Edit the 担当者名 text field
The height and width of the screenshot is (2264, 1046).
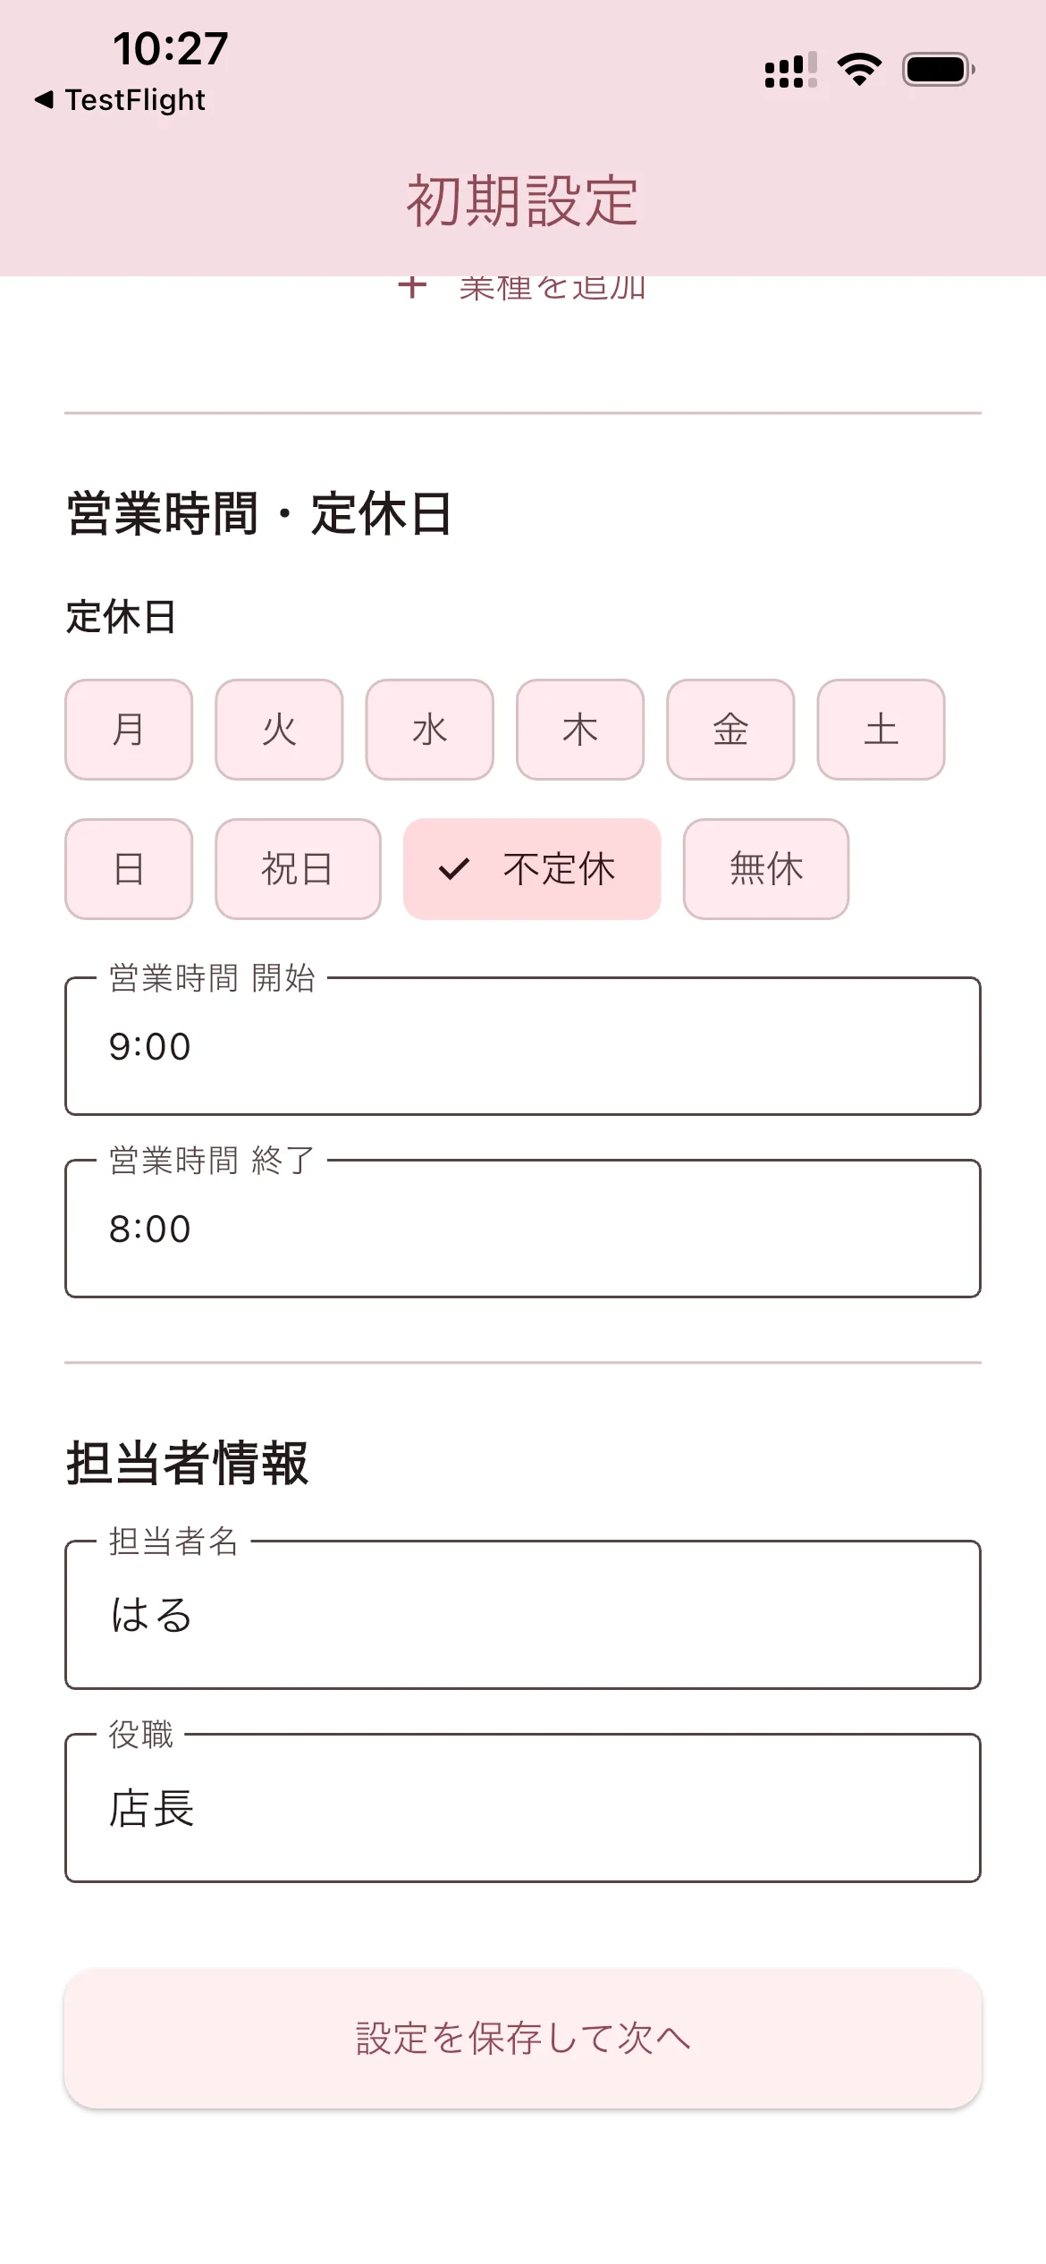pyautogui.click(x=523, y=1615)
